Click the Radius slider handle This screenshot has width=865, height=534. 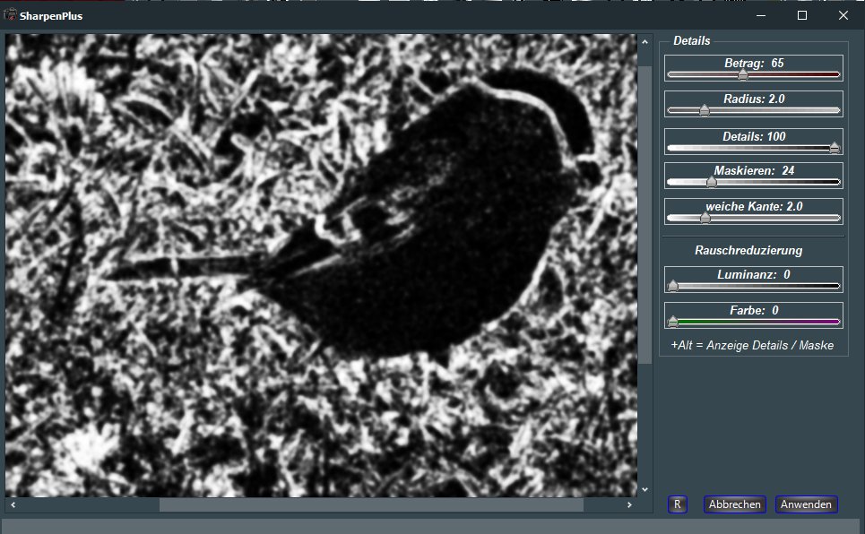[704, 111]
